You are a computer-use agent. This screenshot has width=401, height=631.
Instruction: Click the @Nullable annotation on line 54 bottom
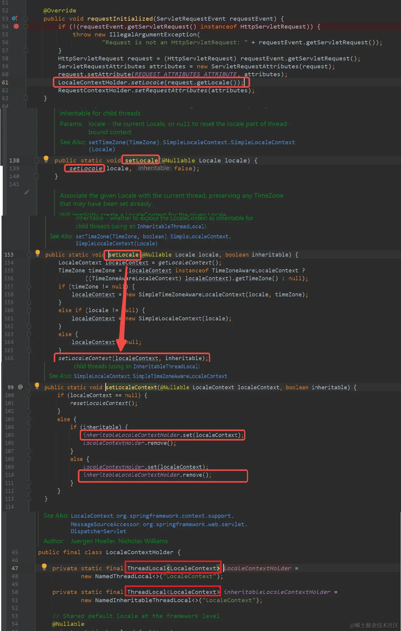tap(68, 624)
